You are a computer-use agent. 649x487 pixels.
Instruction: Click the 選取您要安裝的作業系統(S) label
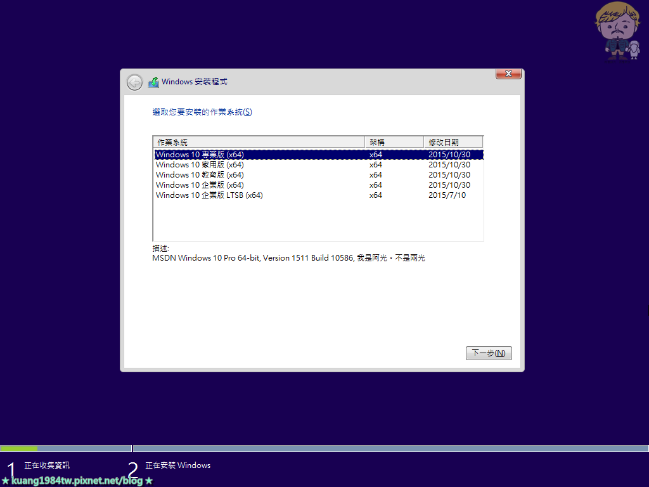coord(202,112)
